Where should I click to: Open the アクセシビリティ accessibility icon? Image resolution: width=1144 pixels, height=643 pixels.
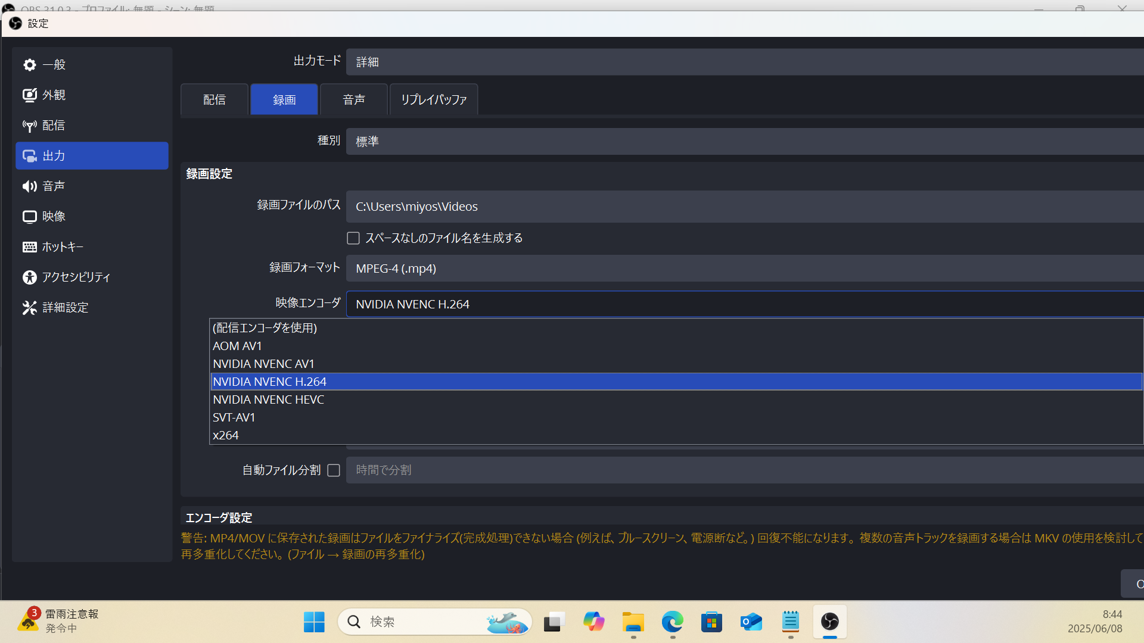click(x=30, y=277)
